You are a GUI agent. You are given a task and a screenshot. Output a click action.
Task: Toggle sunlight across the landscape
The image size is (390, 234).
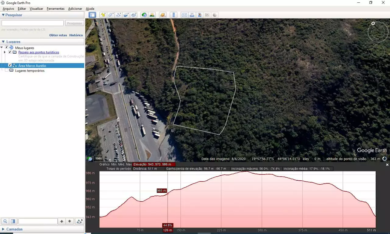152,15
